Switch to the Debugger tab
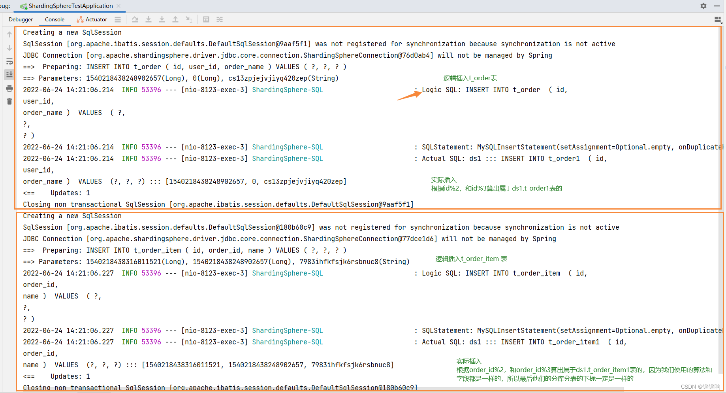Image resolution: width=726 pixels, height=393 pixels. point(21,19)
